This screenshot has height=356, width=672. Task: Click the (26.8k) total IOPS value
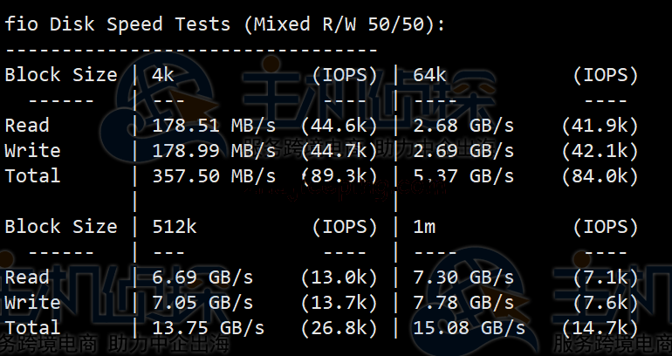tap(339, 328)
